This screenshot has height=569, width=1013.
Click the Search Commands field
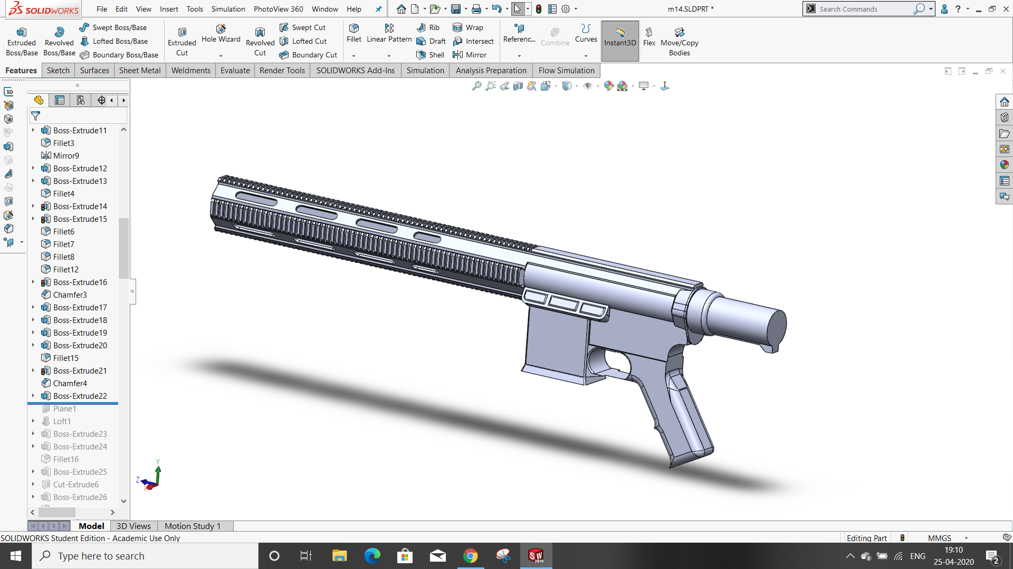[865, 9]
